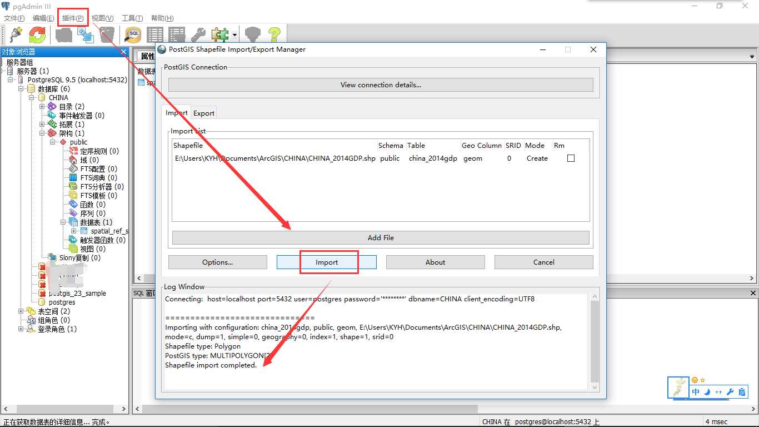Click the plugins puzzle piece icon

coord(219,35)
